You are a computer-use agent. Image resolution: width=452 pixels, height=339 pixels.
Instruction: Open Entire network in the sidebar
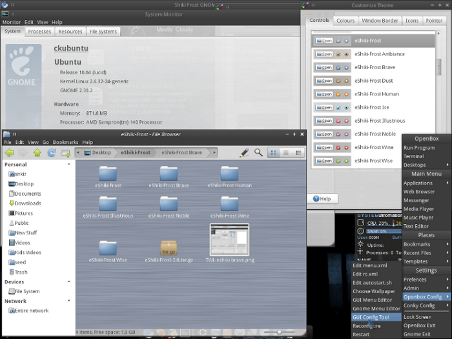(x=28, y=311)
